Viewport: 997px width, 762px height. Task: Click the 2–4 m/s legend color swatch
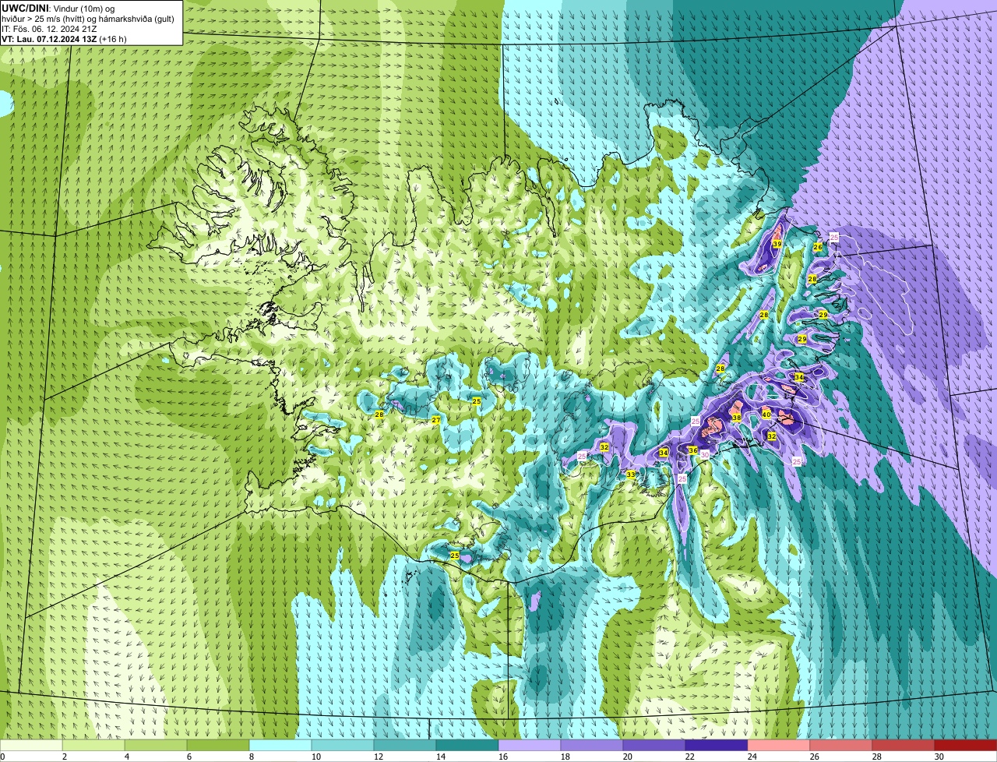pos(93,746)
